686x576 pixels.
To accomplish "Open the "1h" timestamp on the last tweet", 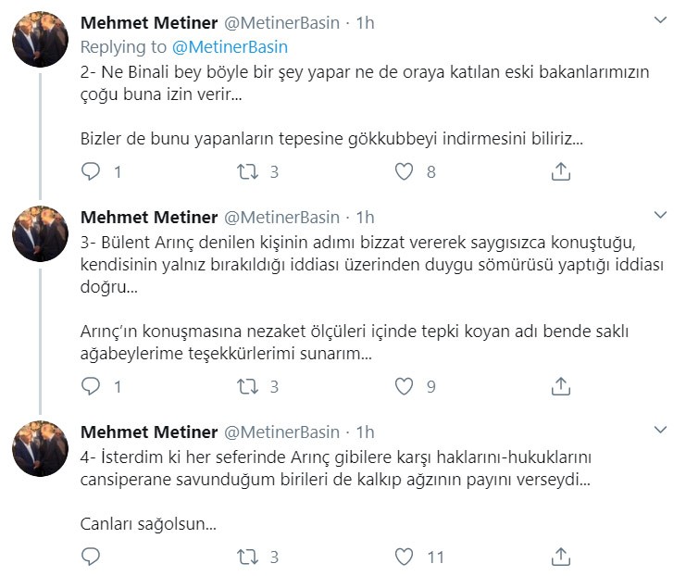I will (365, 432).
